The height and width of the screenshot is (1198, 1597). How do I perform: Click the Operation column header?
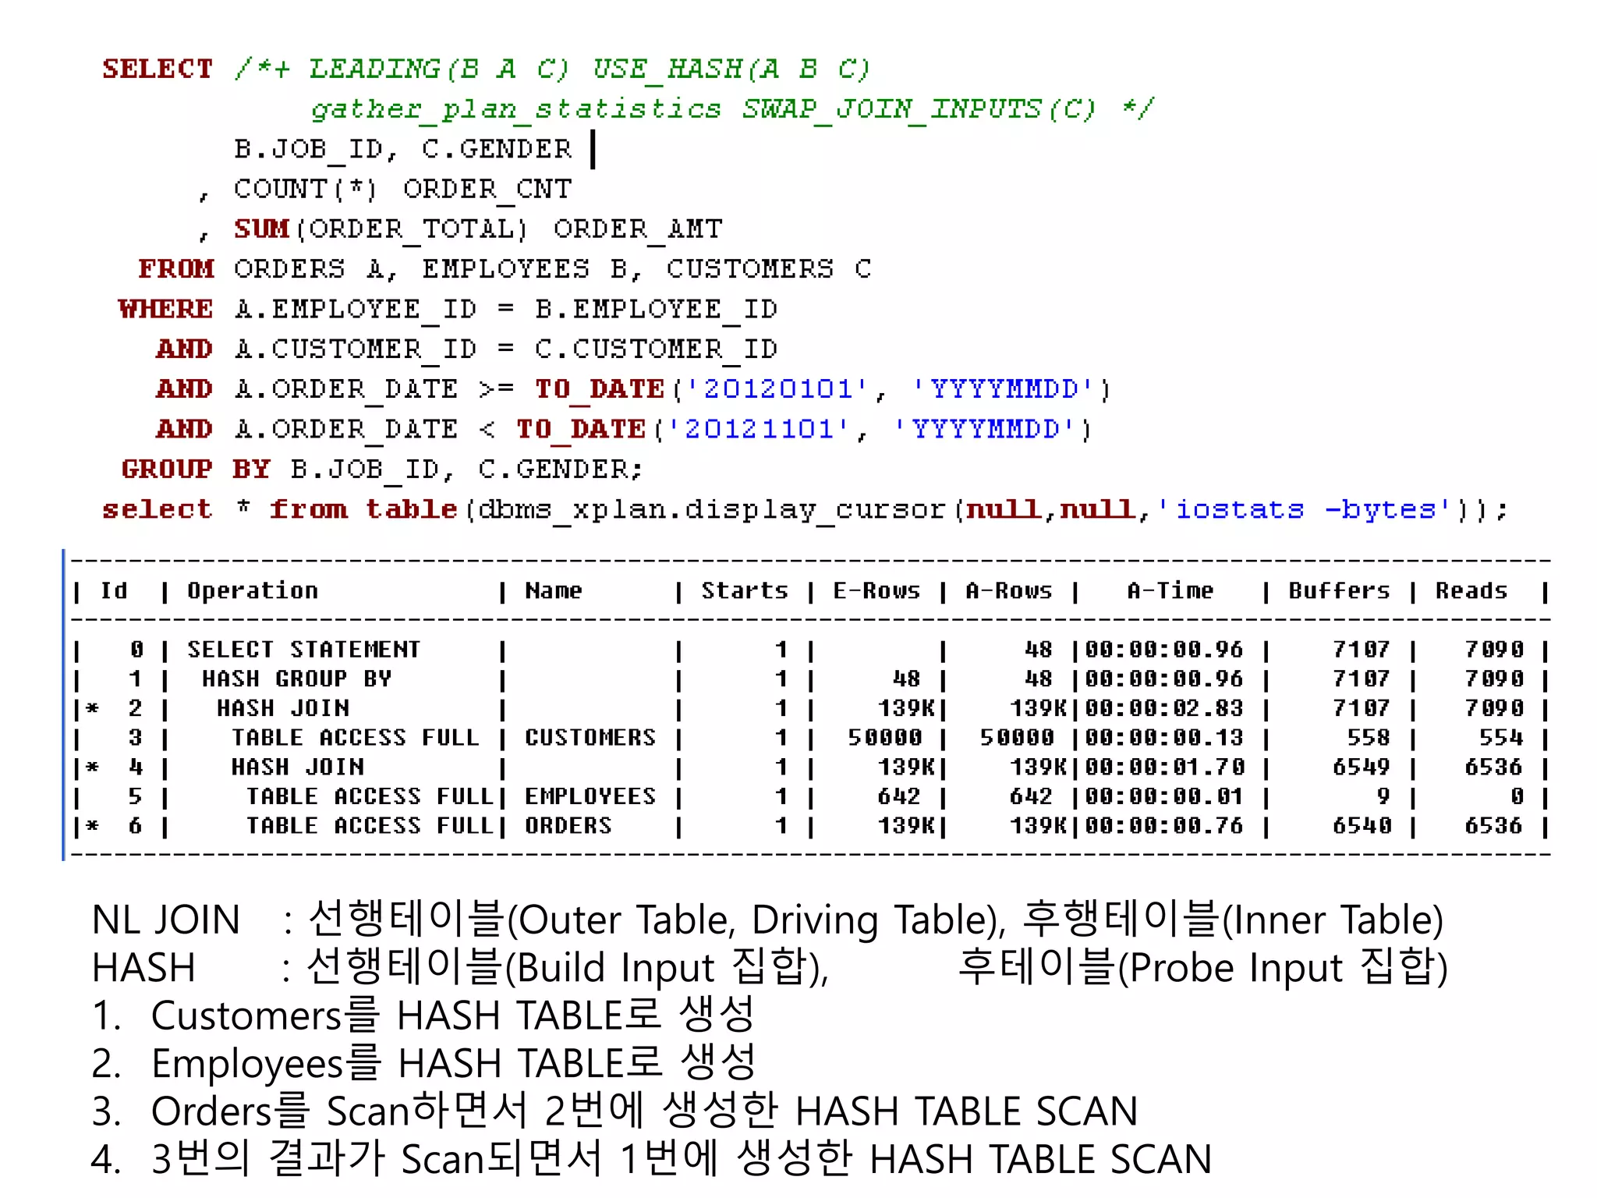[x=253, y=590]
